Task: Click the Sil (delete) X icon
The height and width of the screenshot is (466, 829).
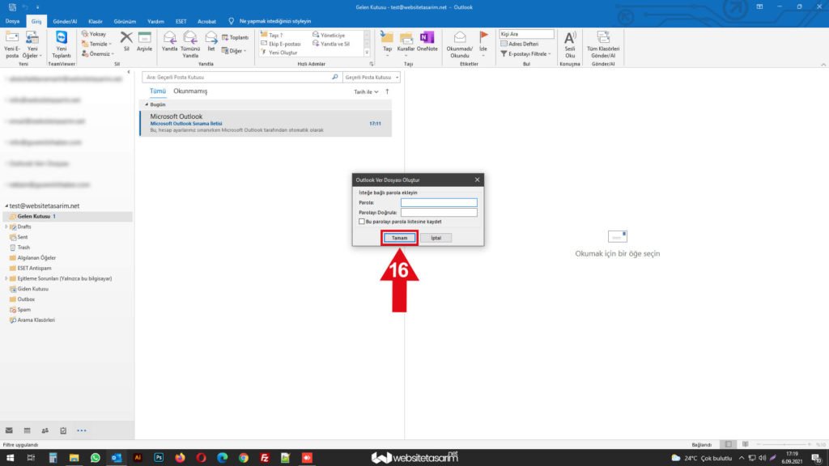Action: (126, 38)
